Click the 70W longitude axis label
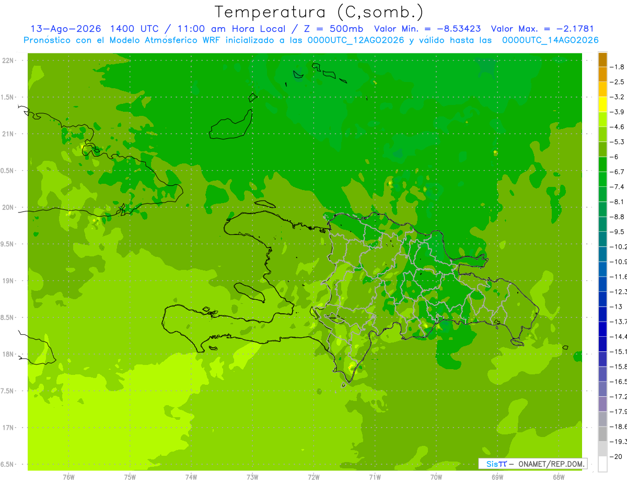Screen dimensions: 627x484 click(x=436, y=477)
